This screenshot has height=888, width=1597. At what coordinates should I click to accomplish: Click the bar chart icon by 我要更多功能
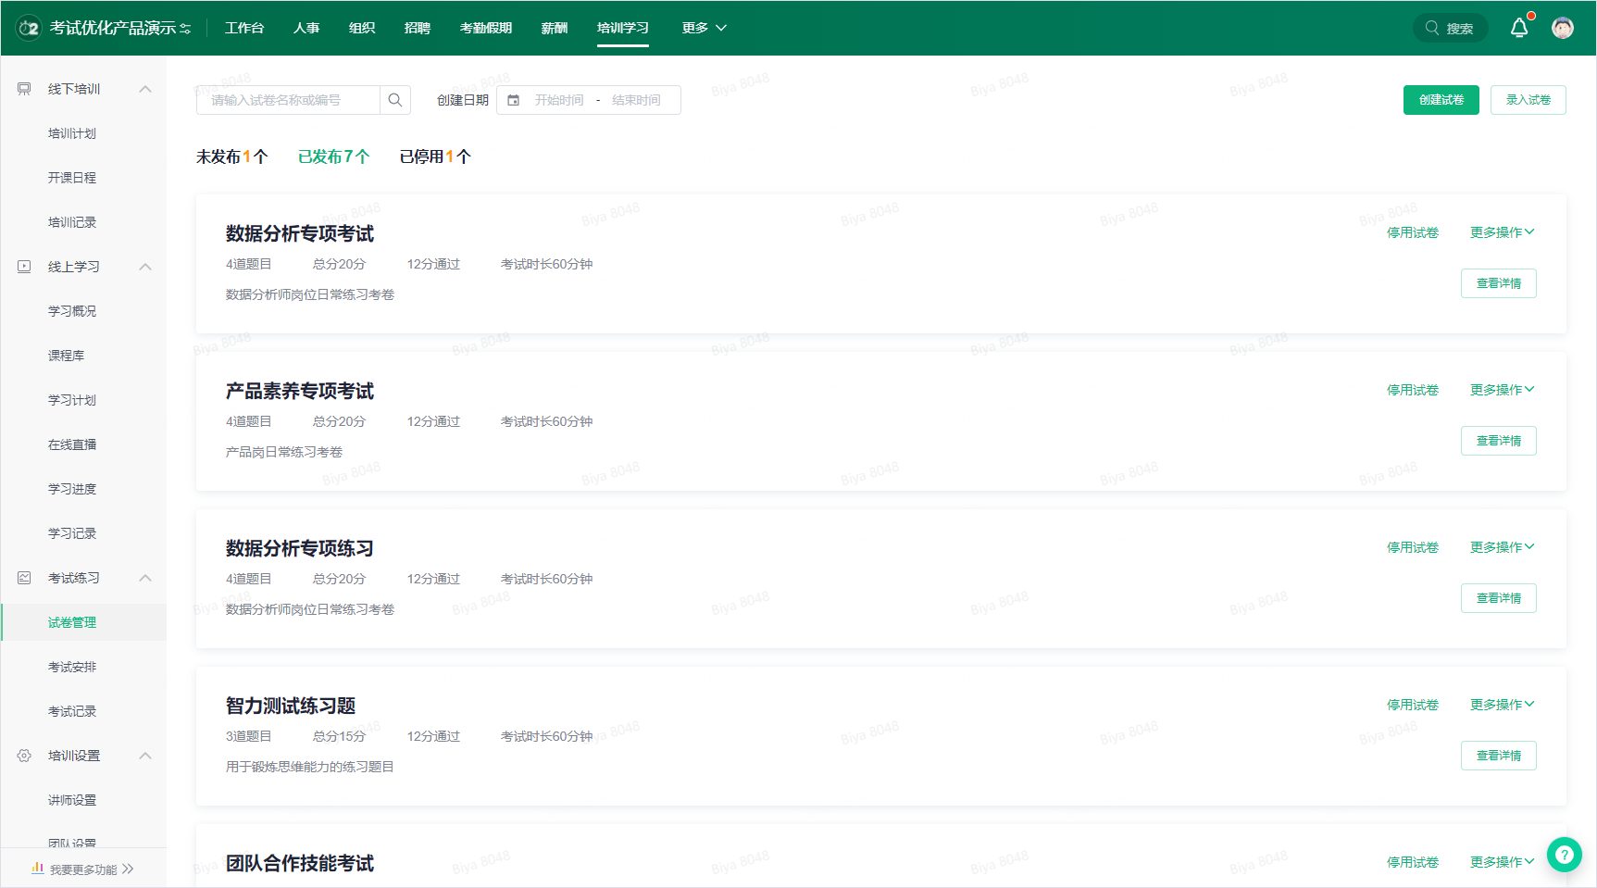pyautogui.click(x=38, y=869)
